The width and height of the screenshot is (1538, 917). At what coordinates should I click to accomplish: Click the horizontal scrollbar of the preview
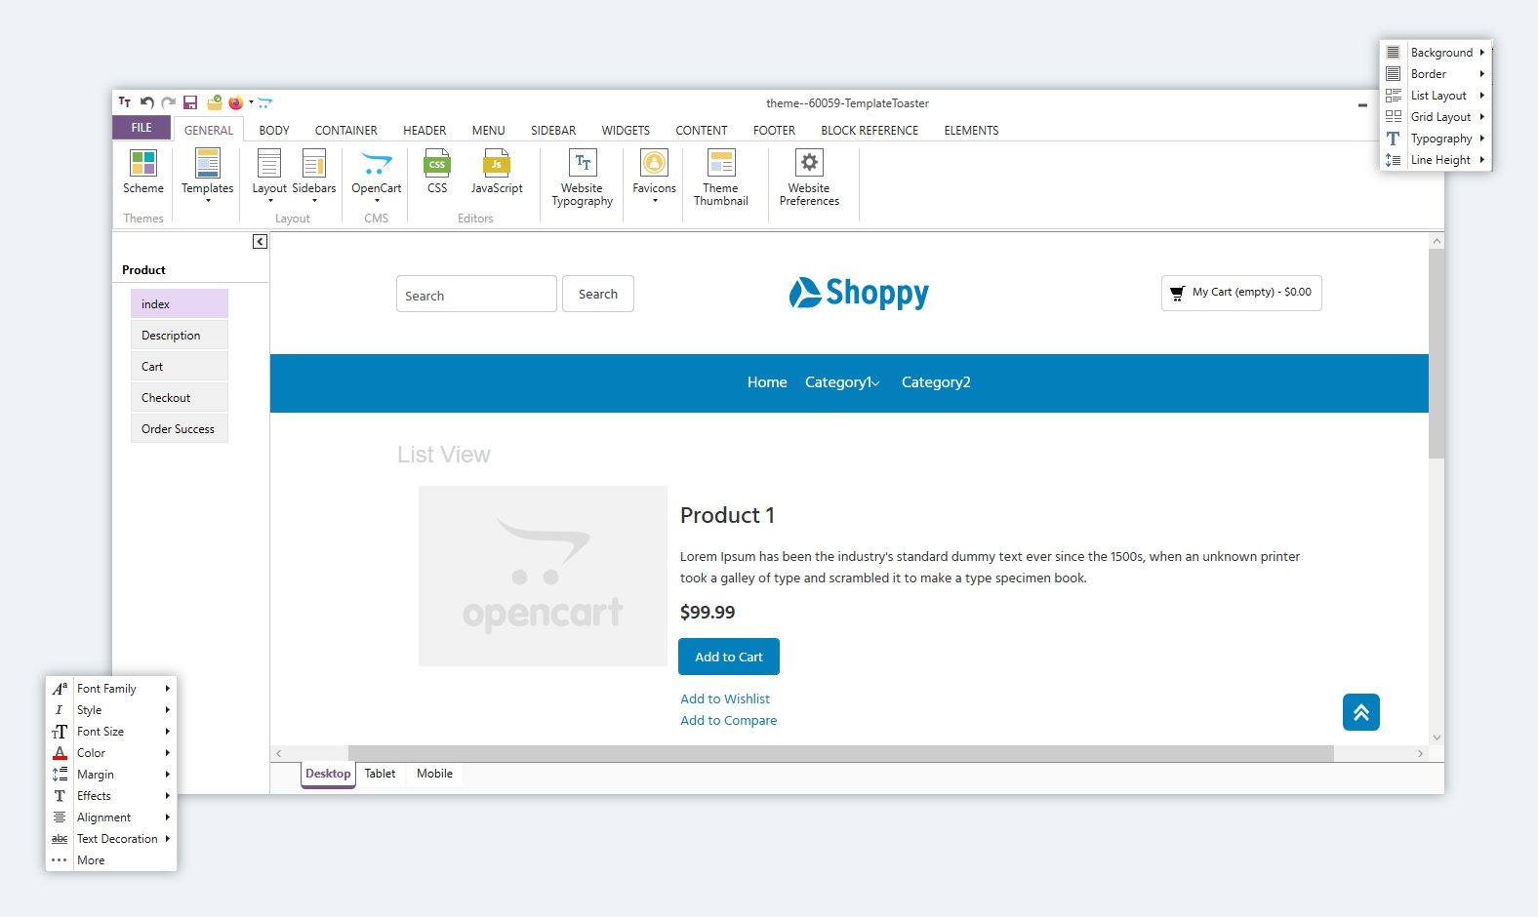click(840, 753)
